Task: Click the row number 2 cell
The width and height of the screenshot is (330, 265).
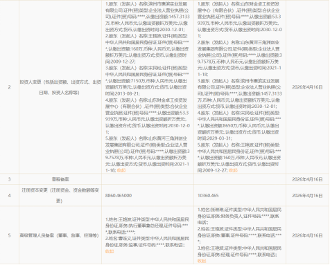Action: click(x=10, y=87)
